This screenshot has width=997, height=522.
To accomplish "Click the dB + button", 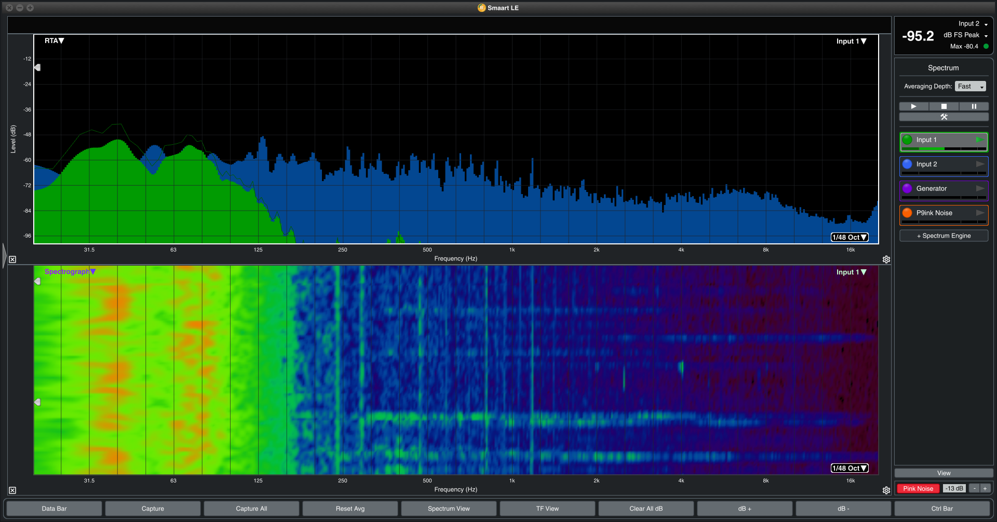I will click(745, 509).
